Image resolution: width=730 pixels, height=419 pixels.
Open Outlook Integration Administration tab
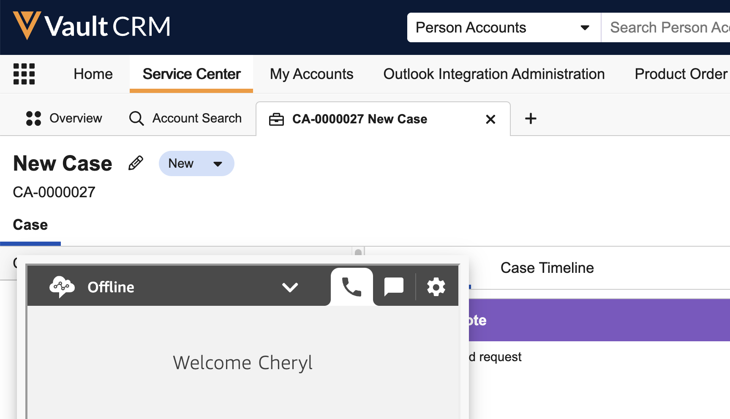[494, 74]
